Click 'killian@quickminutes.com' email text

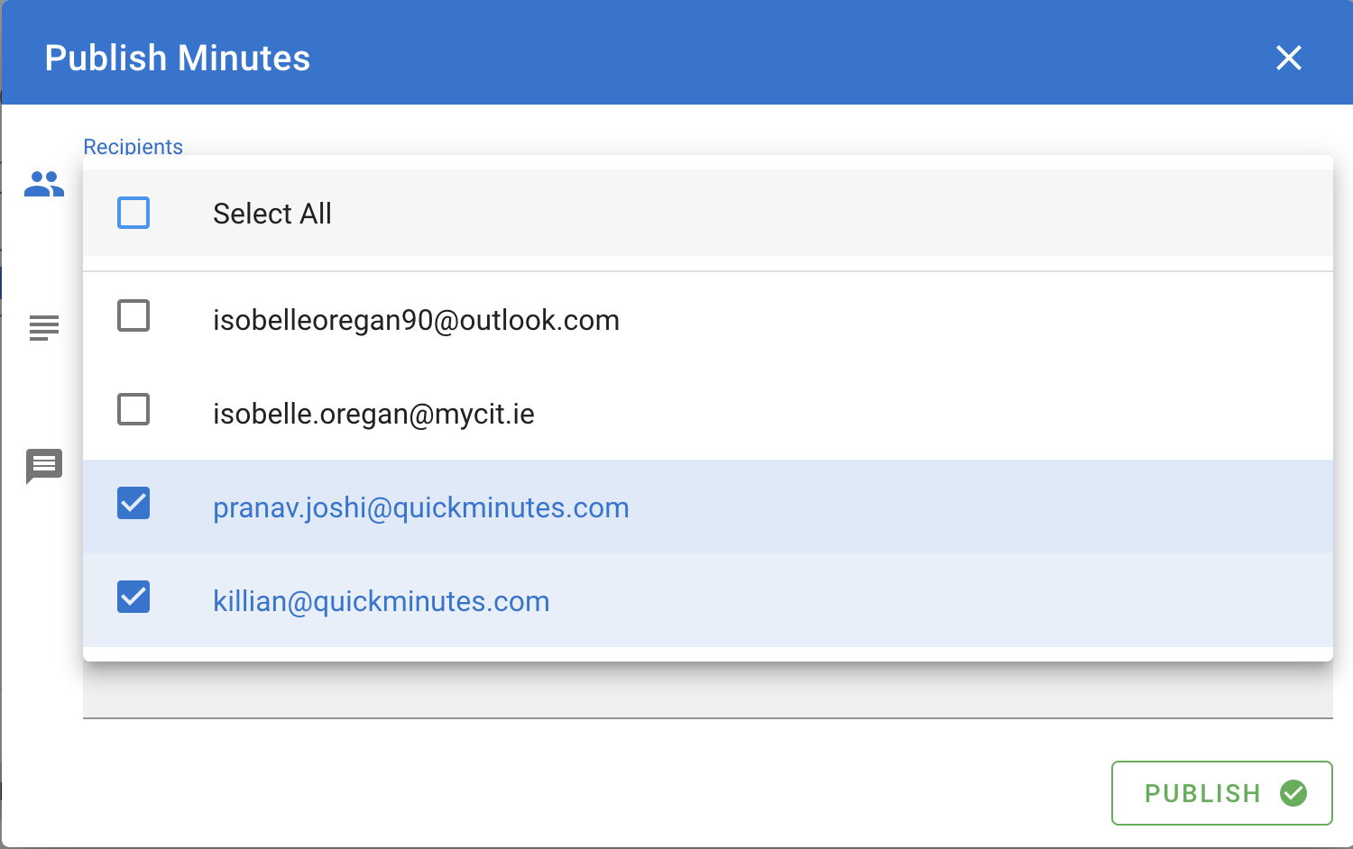[x=382, y=602]
